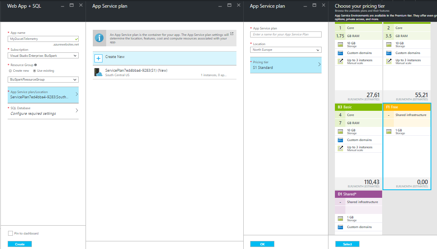The width and height of the screenshot is (437, 249).
Task: Click the App Service plan name field
Action: tap(286, 35)
